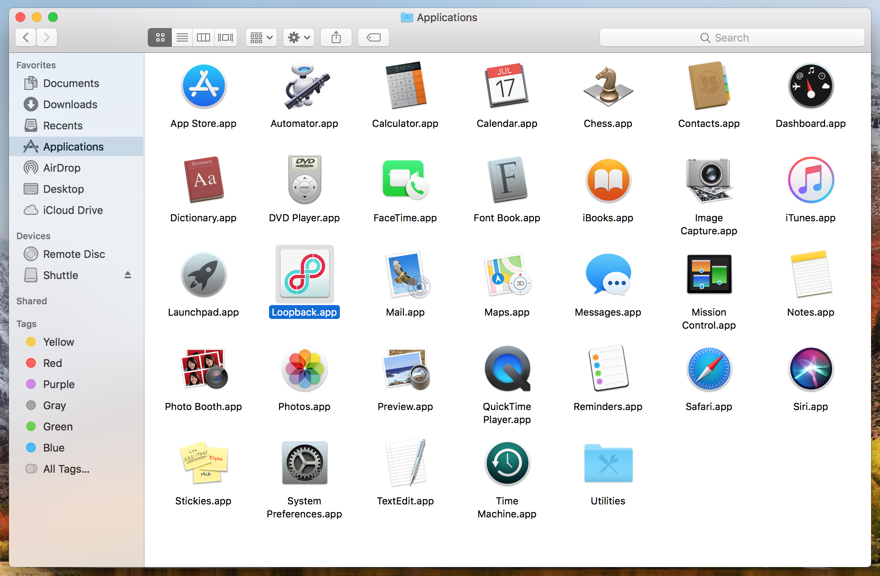
Task: Select the Notes.app notepad icon
Action: point(811,274)
